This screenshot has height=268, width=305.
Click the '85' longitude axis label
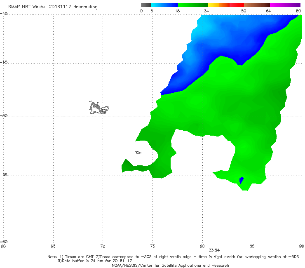pyautogui.click(x=252, y=246)
